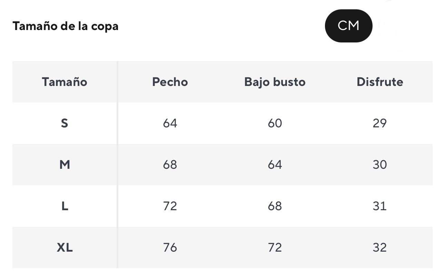This screenshot has height=272, width=445.
Task: Choose the XL size row label
Action: pos(65,247)
